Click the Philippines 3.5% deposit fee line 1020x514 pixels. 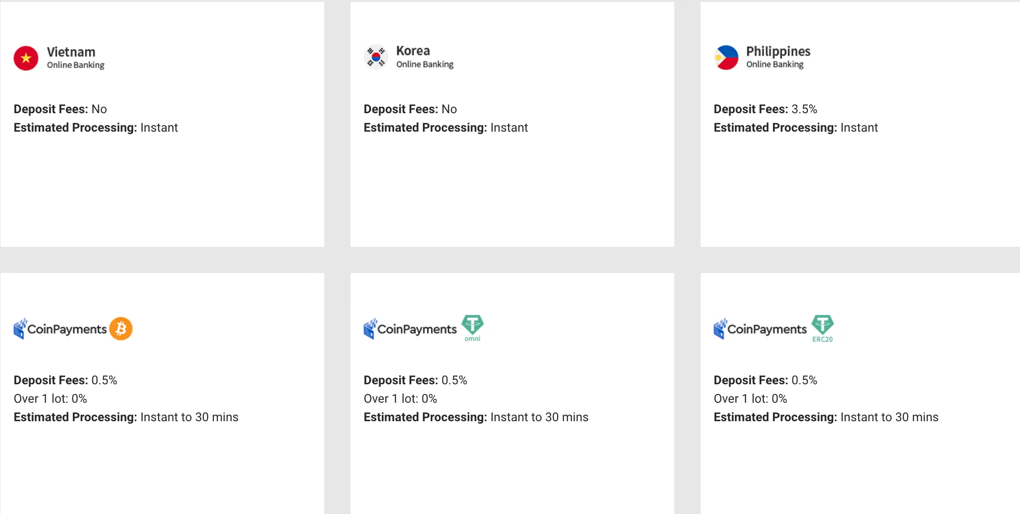point(765,109)
